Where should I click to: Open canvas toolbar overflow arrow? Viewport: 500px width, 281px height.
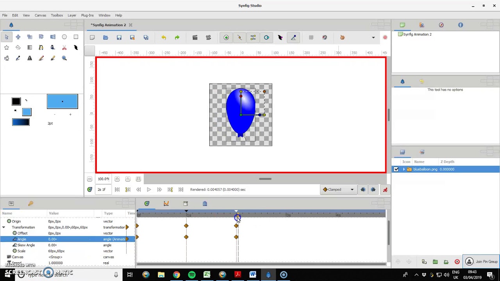(x=373, y=37)
